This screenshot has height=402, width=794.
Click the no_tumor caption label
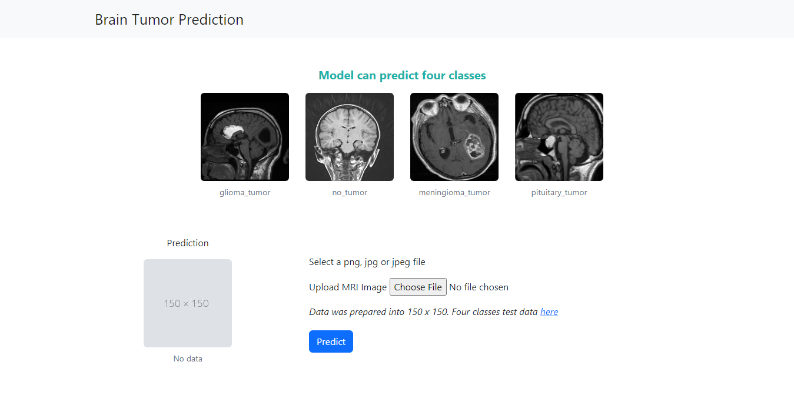pos(349,192)
